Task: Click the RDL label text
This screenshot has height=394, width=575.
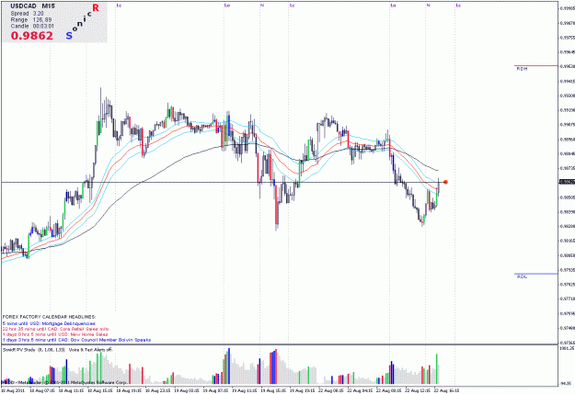Action: coord(522,276)
